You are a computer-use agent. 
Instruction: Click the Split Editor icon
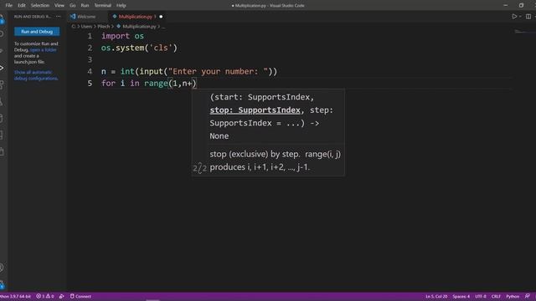(528, 17)
